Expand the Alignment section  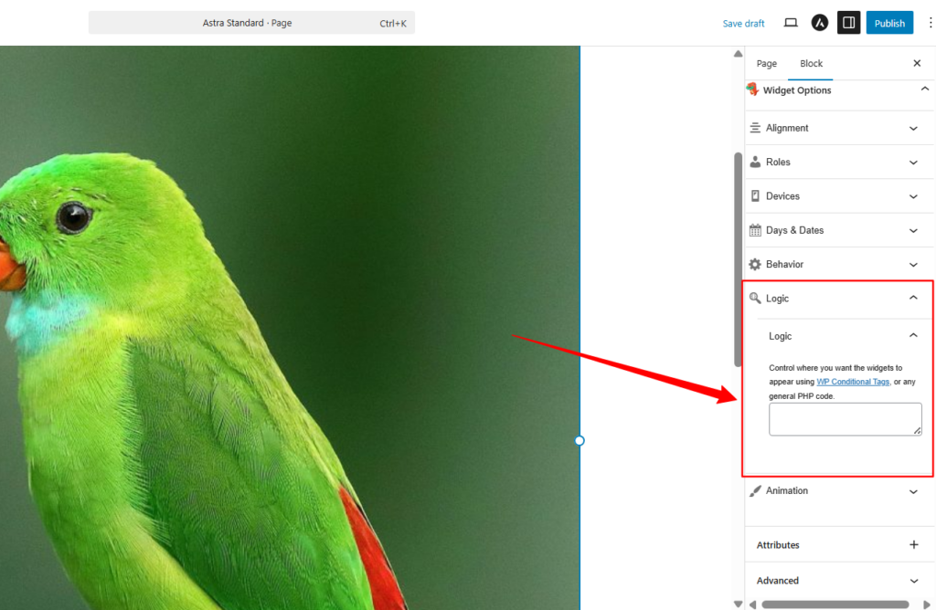pos(912,129)
